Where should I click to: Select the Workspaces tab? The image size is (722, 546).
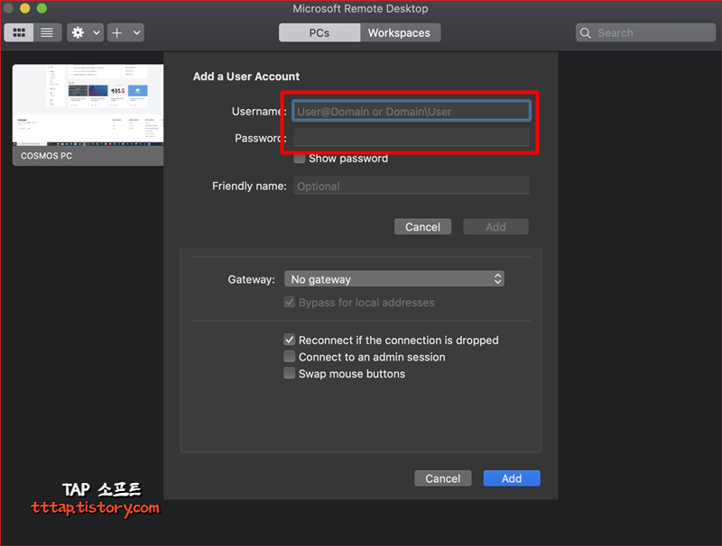coord(400,32)
